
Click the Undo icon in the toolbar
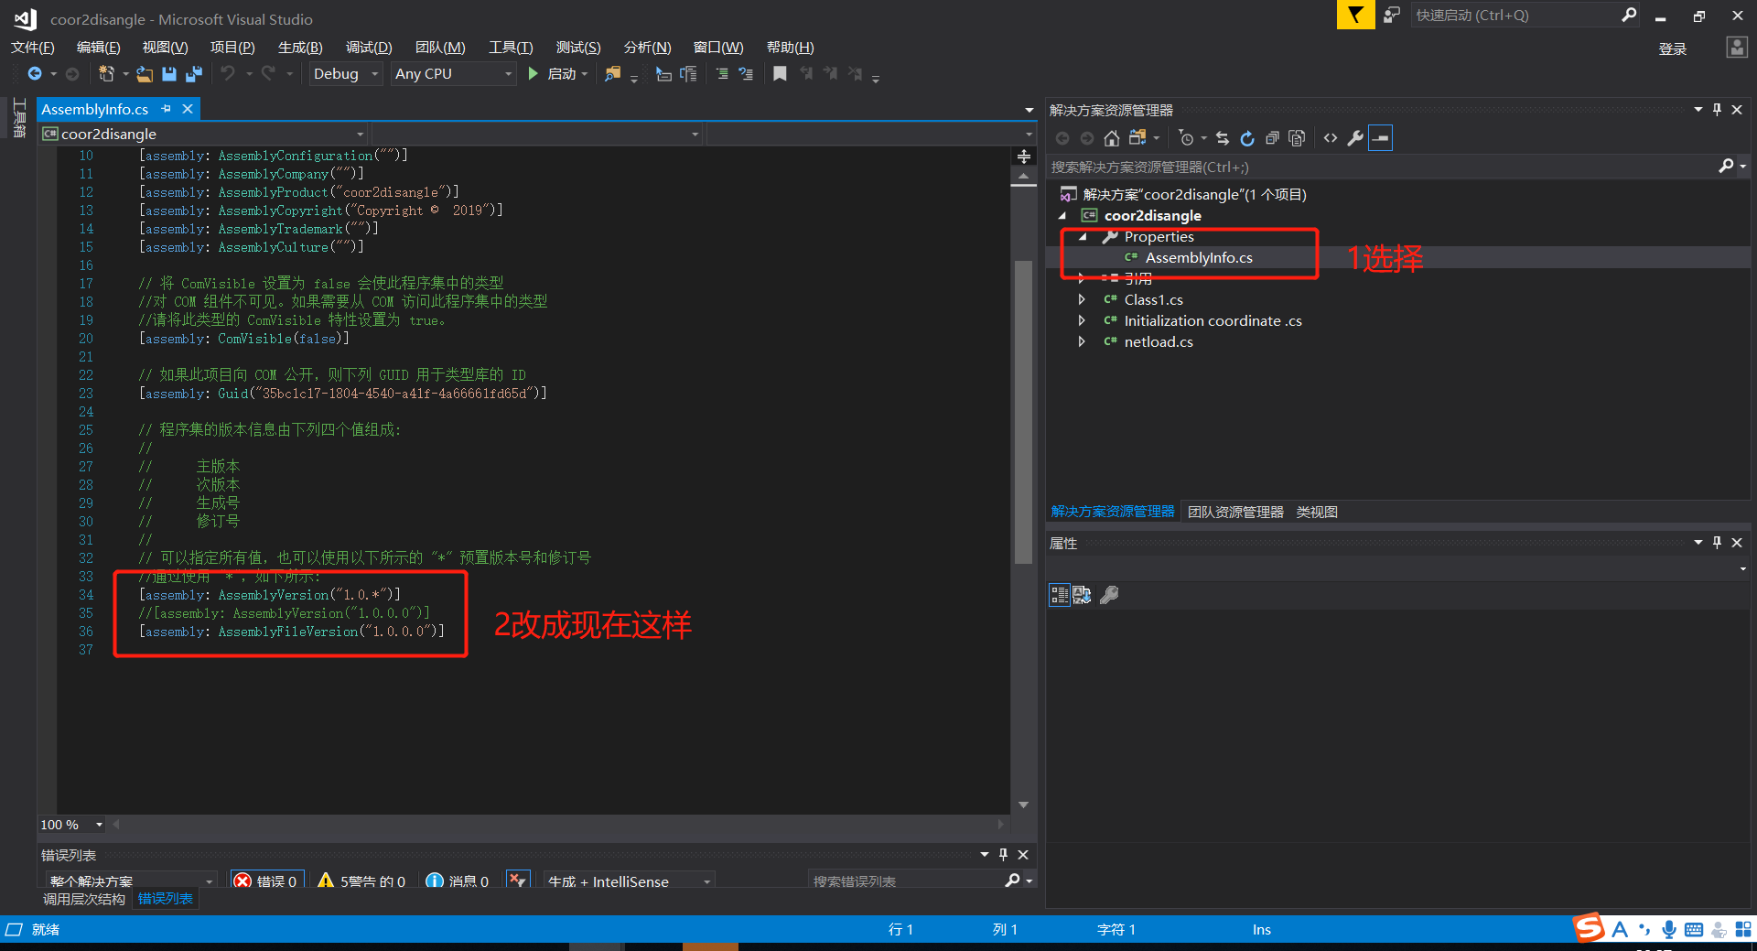click(x=229, y=73)
